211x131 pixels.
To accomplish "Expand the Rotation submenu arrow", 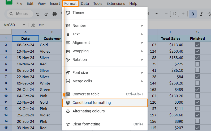I will coord(142,60).
